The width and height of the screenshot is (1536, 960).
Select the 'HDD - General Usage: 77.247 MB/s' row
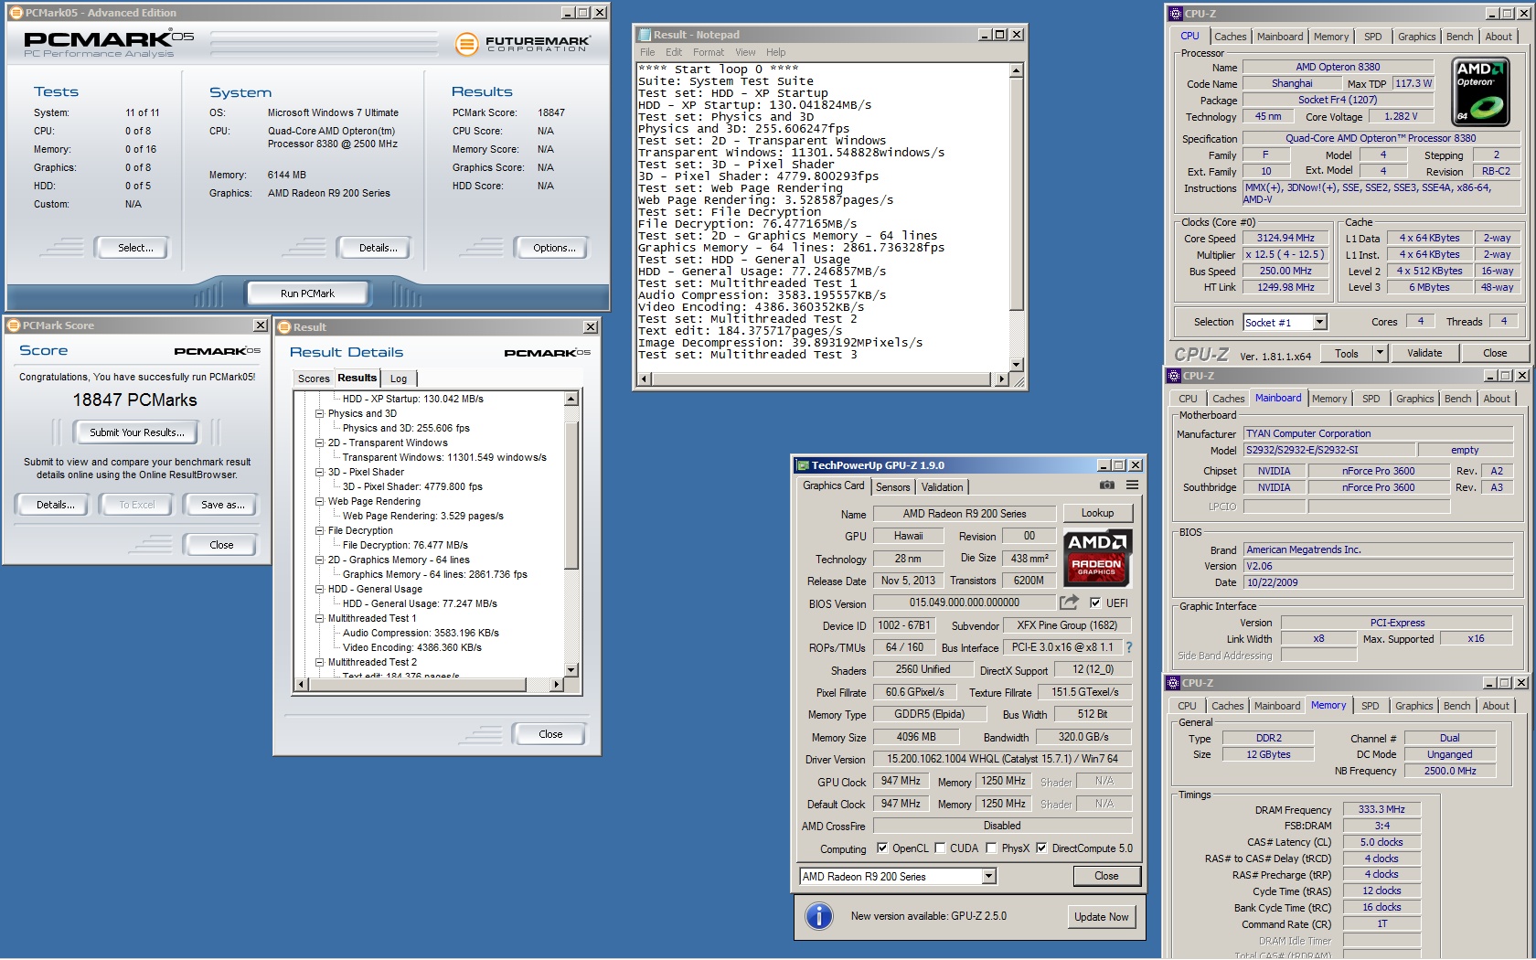coord(420,603)
